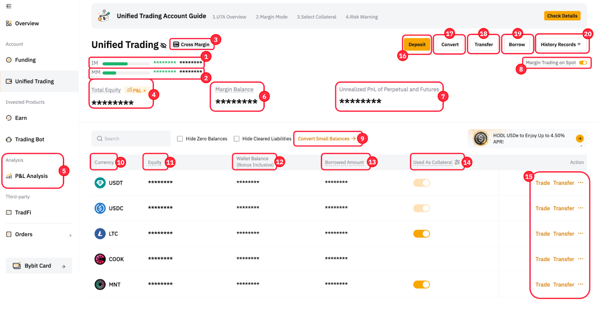Open History Records dropdown
The height and width of the screenshot is (309, 599).
pos(560,45)
